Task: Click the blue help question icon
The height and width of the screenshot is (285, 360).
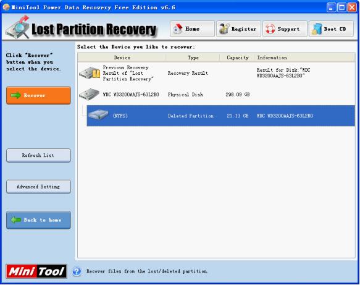Action: pos(77,271)
